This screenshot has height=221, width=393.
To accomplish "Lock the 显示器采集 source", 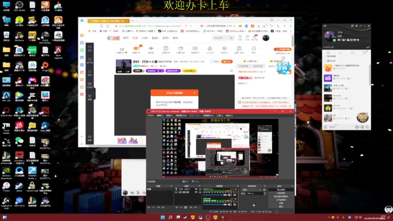I will click(200, 192).
